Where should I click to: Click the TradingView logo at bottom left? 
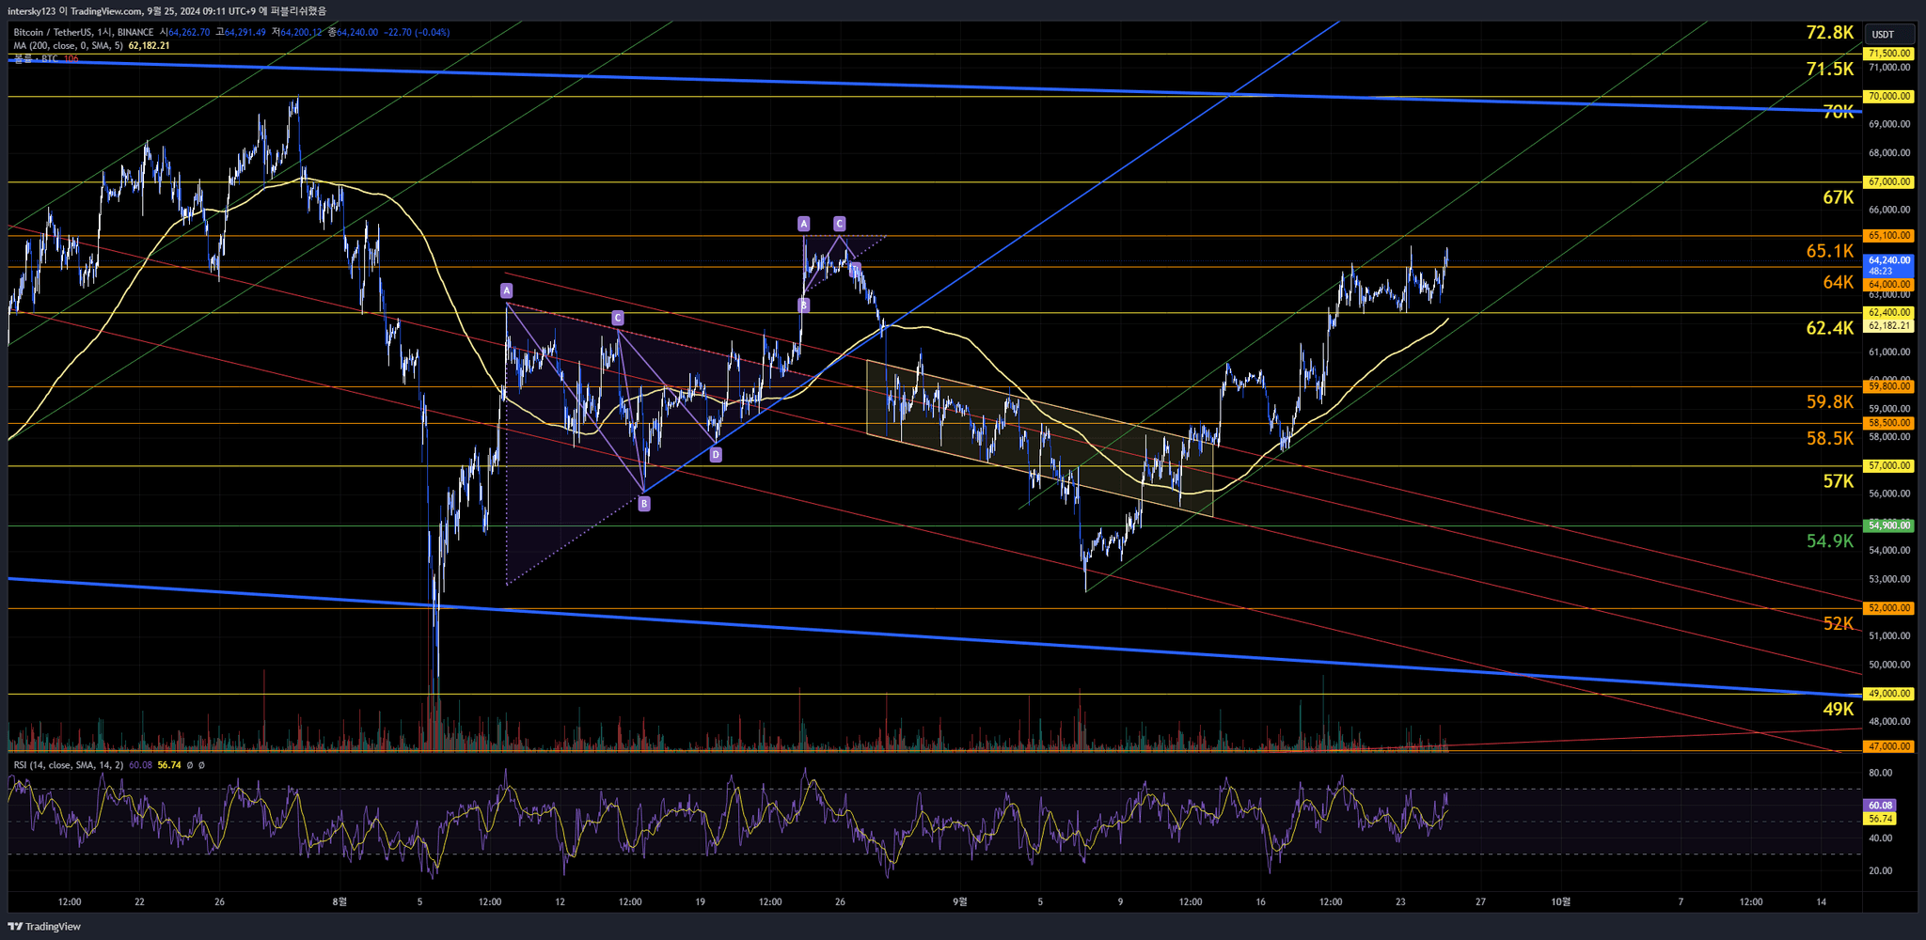[44, 927]
